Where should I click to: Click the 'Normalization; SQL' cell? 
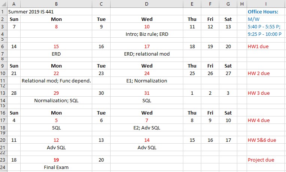[x=56, y=100]
